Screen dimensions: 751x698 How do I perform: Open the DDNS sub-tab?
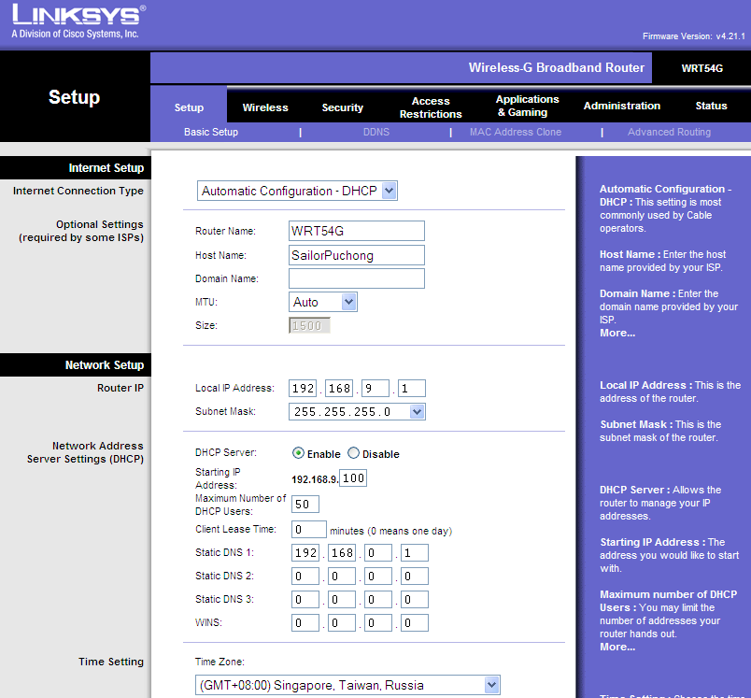click(375, 133)
